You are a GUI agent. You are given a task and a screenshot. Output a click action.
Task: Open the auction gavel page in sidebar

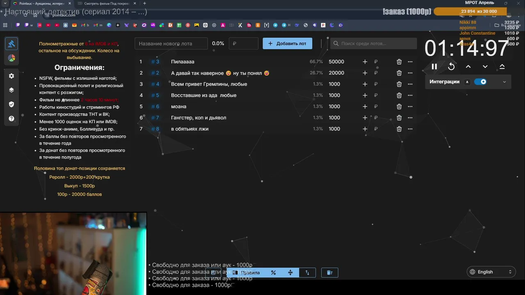[x=11, y=43]
